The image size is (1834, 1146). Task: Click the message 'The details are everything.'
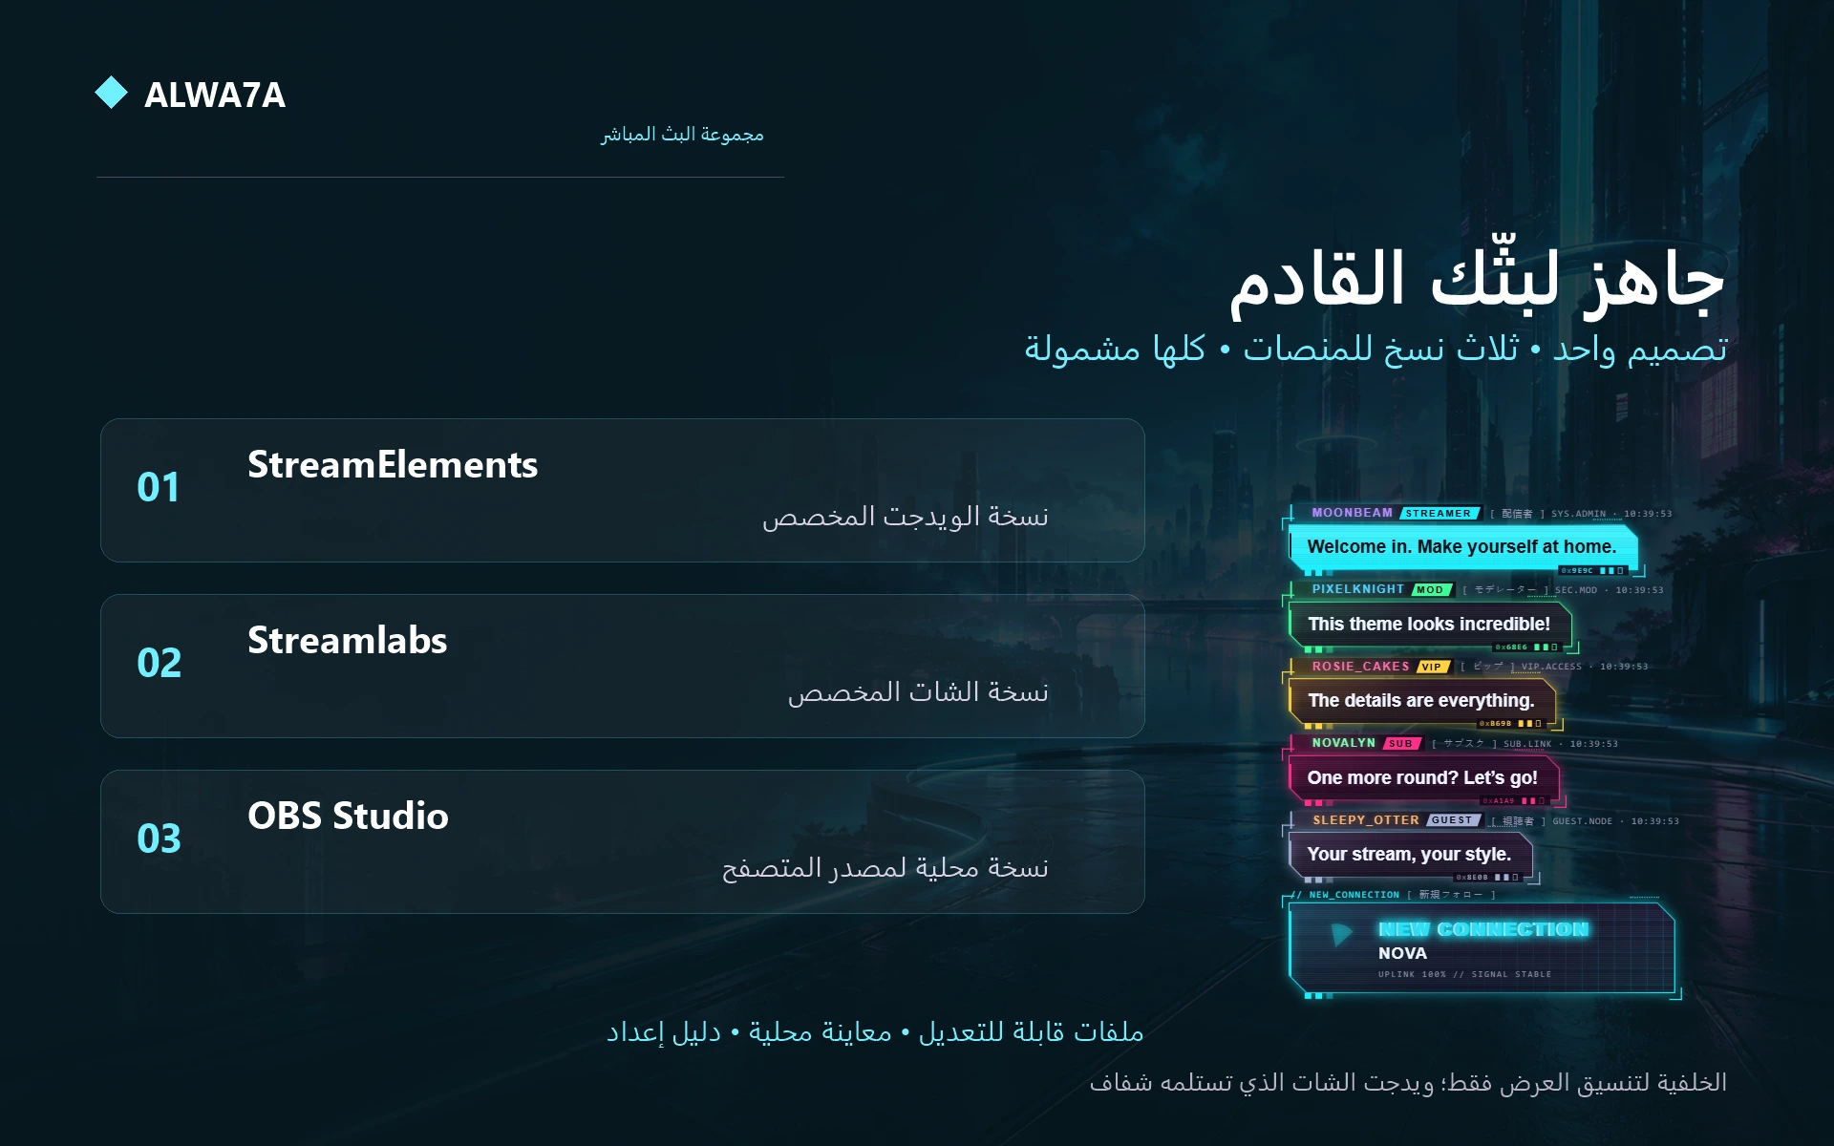pyautogui.click(x=1421, y=701)
